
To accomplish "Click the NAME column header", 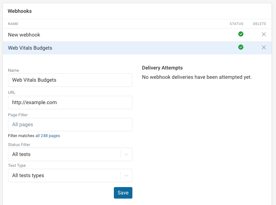I will tap(13, 24).
